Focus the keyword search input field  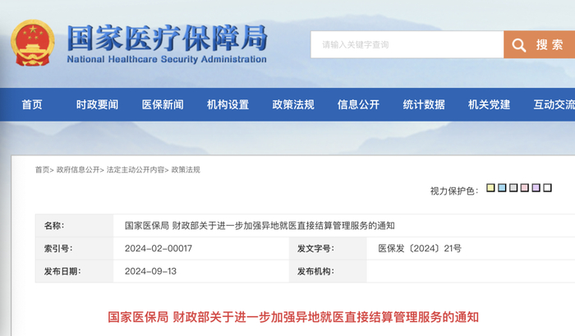click(407, 44)
